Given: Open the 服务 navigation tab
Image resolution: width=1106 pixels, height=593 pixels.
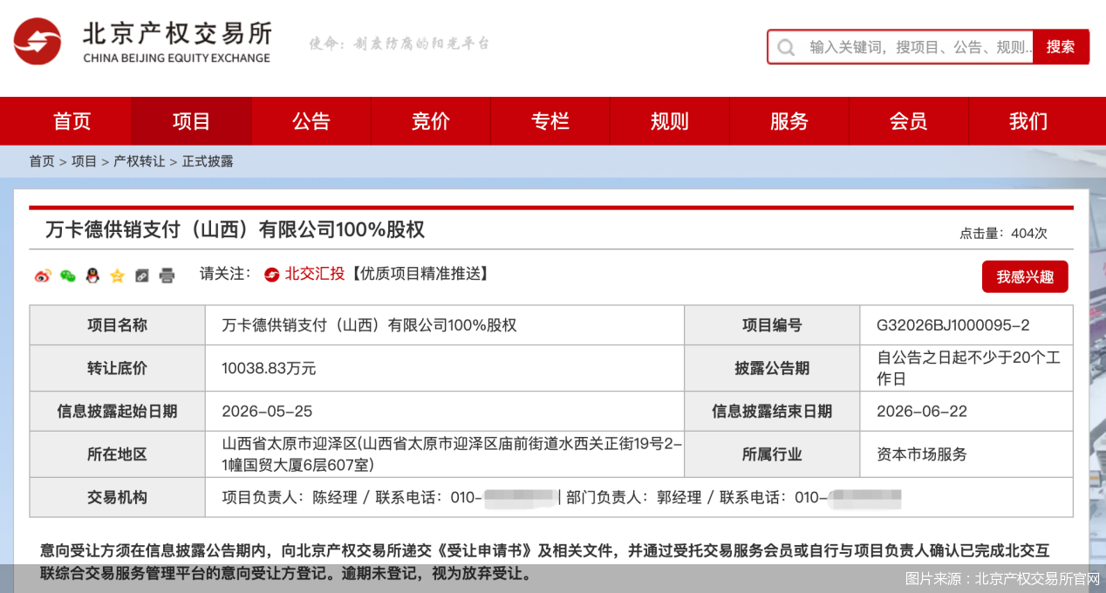Looking at the screenshot, I should click(x=789, y=121).
